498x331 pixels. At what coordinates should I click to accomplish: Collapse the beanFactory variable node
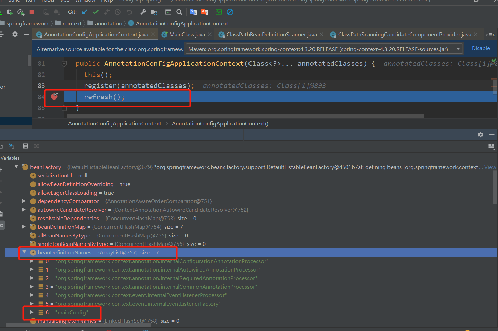click(16, 167)
